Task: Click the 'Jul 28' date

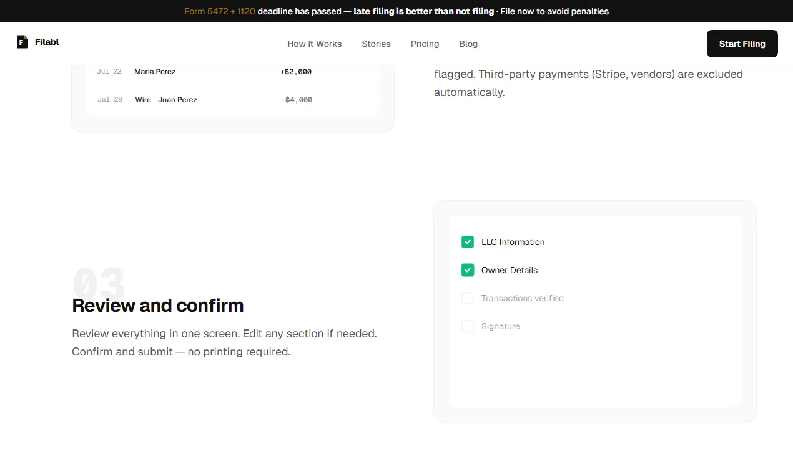Action: [x=110, y=100]
